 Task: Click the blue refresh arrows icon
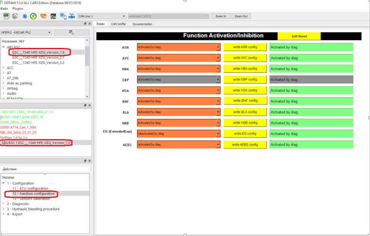[x=25, y=16]
